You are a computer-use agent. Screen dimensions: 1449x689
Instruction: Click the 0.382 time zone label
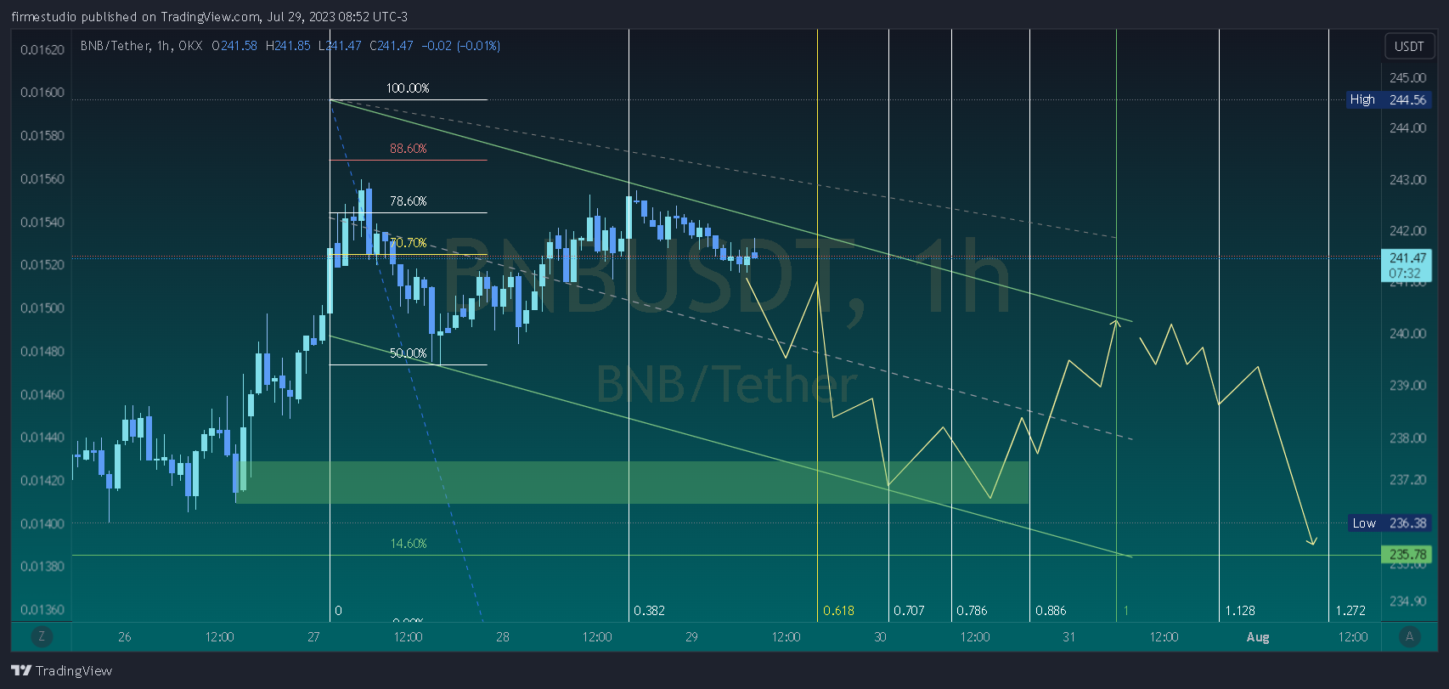coord(649,610)
